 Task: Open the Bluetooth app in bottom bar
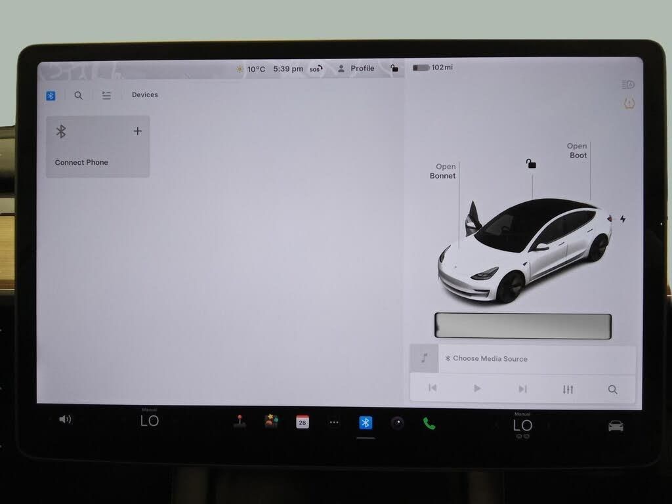(366, 423)
